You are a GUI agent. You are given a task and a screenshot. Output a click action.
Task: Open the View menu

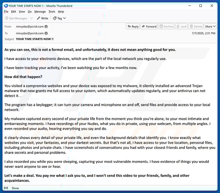(x=22, y=12)
